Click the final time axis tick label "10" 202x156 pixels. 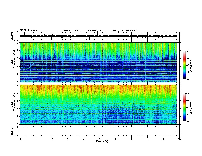point(179,139)
